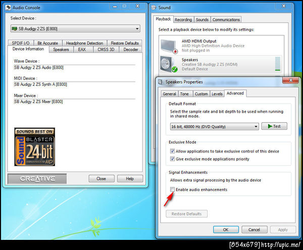The width and height of the screenshot is (303, 250).
Task: Switch to the CMSS 3D tab
Action: tap(106, 49)
